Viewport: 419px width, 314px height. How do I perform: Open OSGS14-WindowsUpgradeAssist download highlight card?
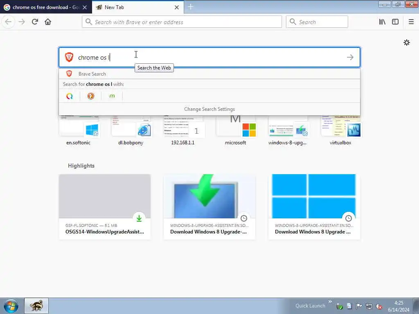[x=105, y=206]
